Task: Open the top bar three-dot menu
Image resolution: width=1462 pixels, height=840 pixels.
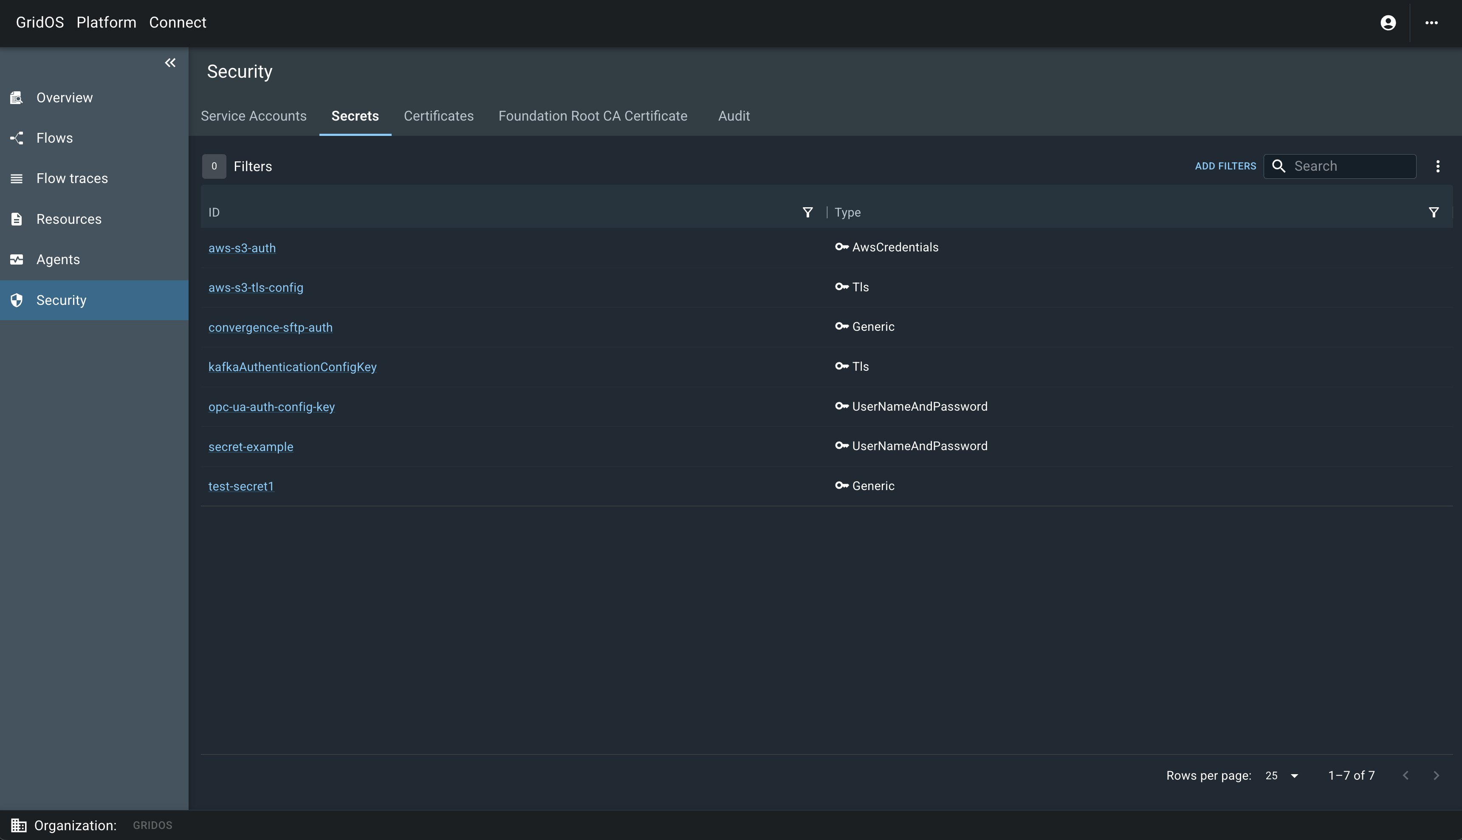Action: coord(1431,23)
